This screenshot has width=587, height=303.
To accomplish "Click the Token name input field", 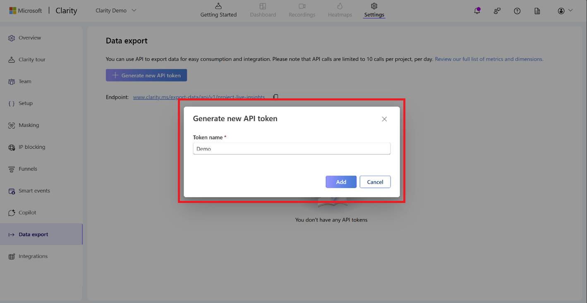I will (x=292, y=149).
